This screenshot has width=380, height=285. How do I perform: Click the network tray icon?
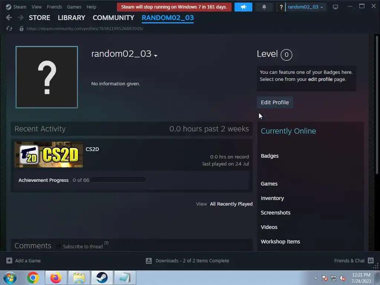(334, 278)
